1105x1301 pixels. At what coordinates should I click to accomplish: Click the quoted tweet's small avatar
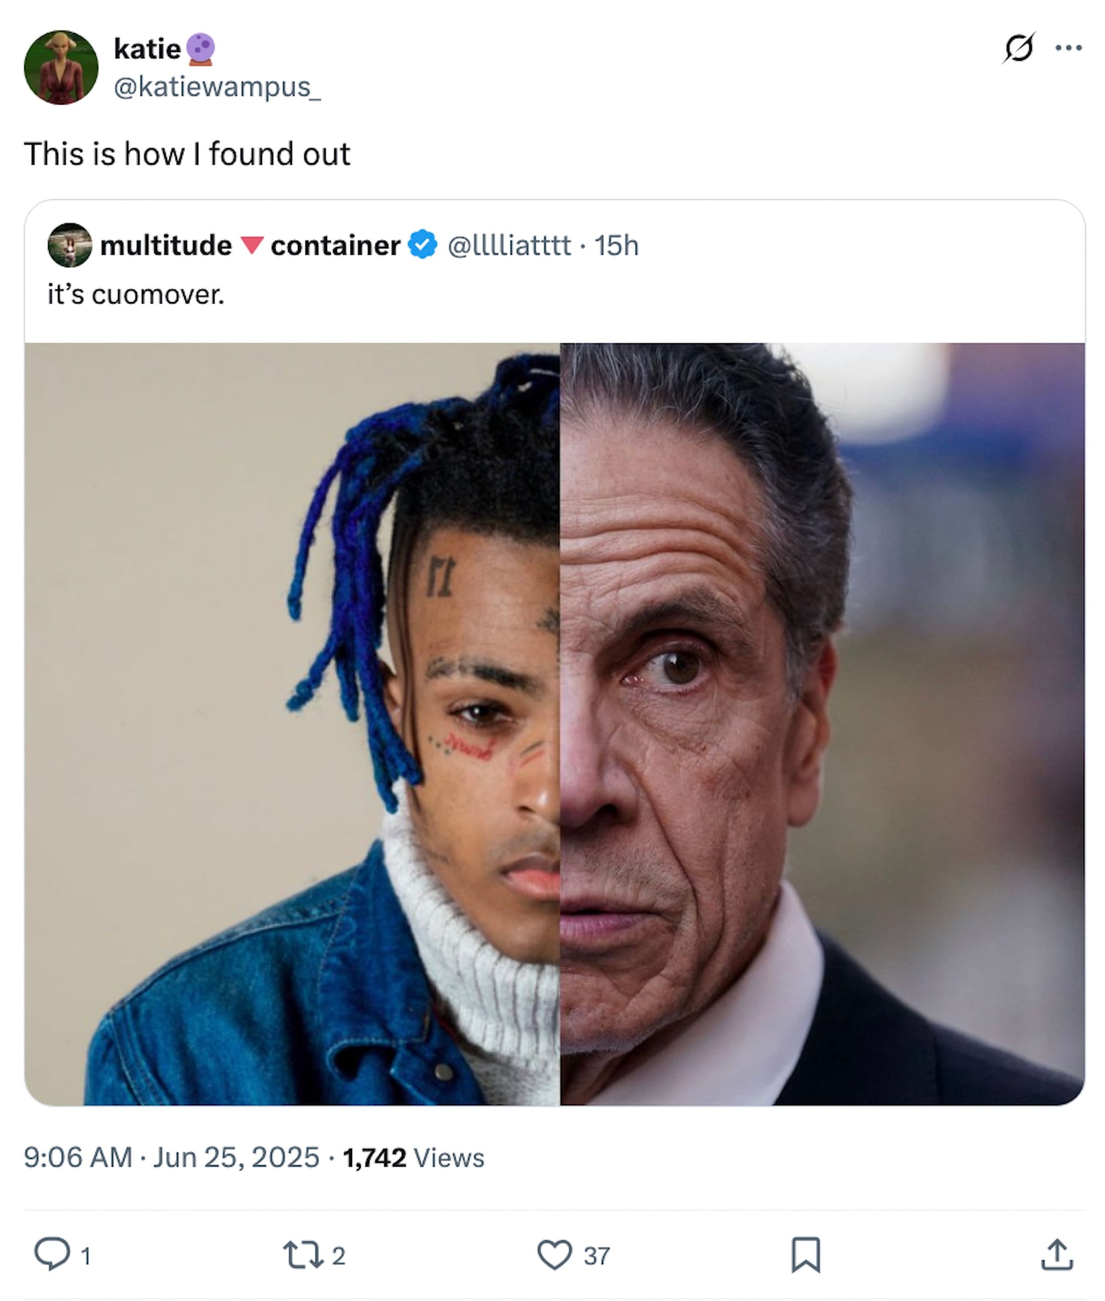pyautogui.click(x=70, y=245)
